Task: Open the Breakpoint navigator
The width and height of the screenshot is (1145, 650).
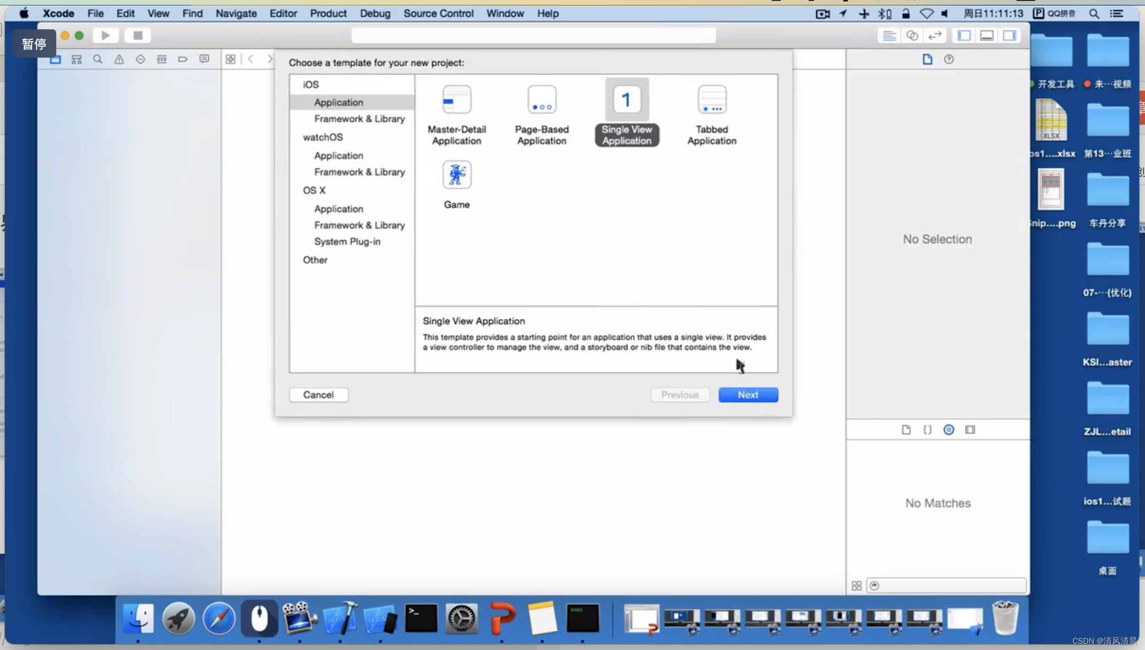Action: point(183,59)
